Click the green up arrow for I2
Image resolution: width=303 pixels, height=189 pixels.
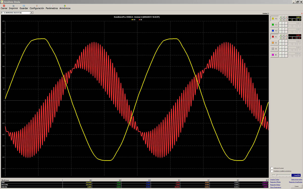[281, 41]
